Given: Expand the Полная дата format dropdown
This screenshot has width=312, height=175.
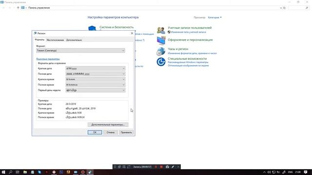Looking at the screenshot, I should [96, 74].
